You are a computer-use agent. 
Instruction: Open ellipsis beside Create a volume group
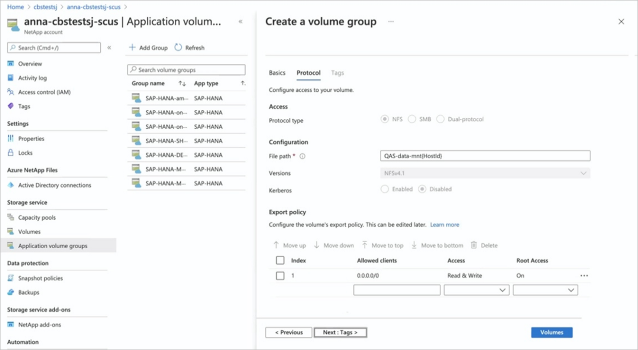tap(391, 21)
